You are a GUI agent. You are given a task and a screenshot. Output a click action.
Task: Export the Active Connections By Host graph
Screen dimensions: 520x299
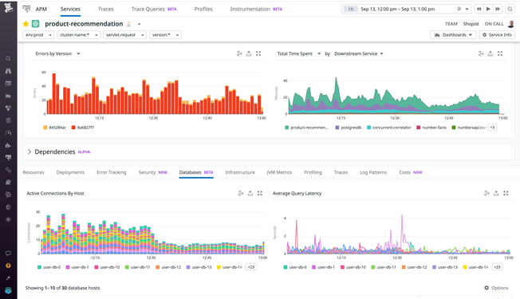tap(250, 193)
